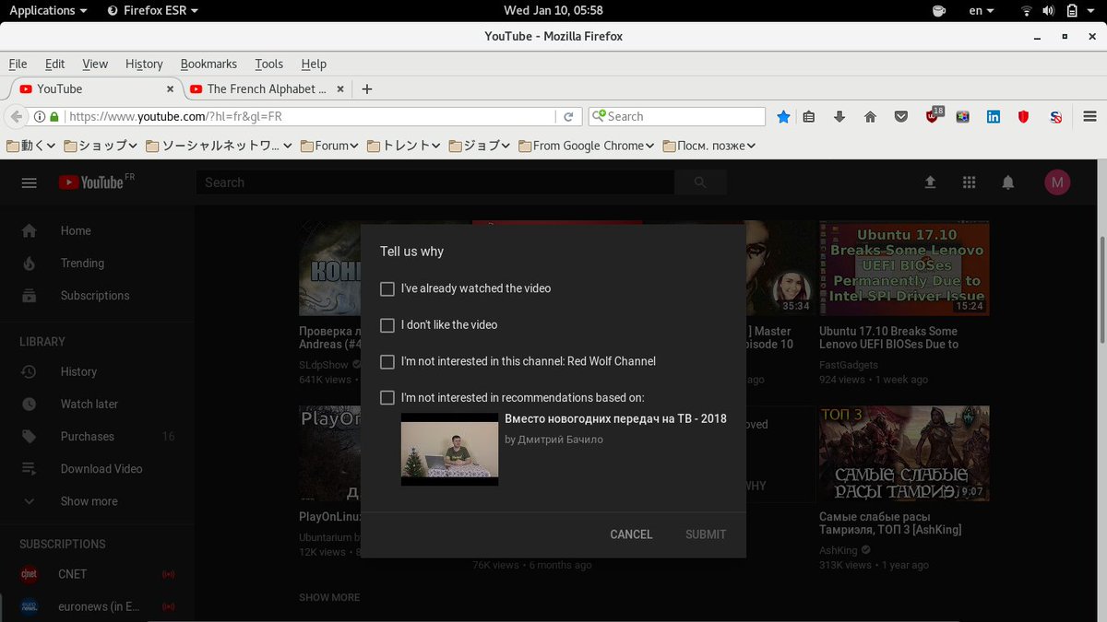Click the Firefox Search box
The height and width of the screenshot is (622, 1107).
tap(677, 117)
